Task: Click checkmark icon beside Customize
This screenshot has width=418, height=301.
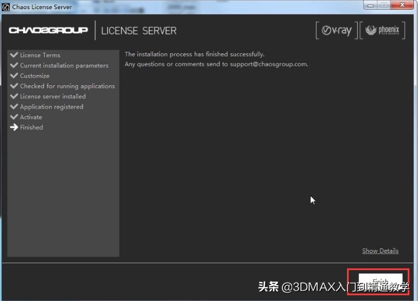Action: 14,76
